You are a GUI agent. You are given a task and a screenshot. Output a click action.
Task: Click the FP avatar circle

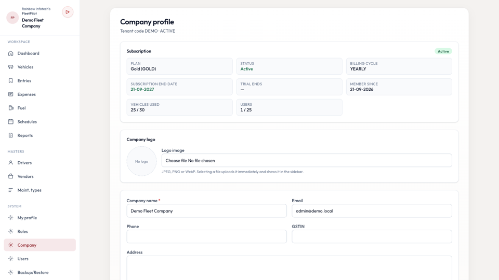(12, 18)
